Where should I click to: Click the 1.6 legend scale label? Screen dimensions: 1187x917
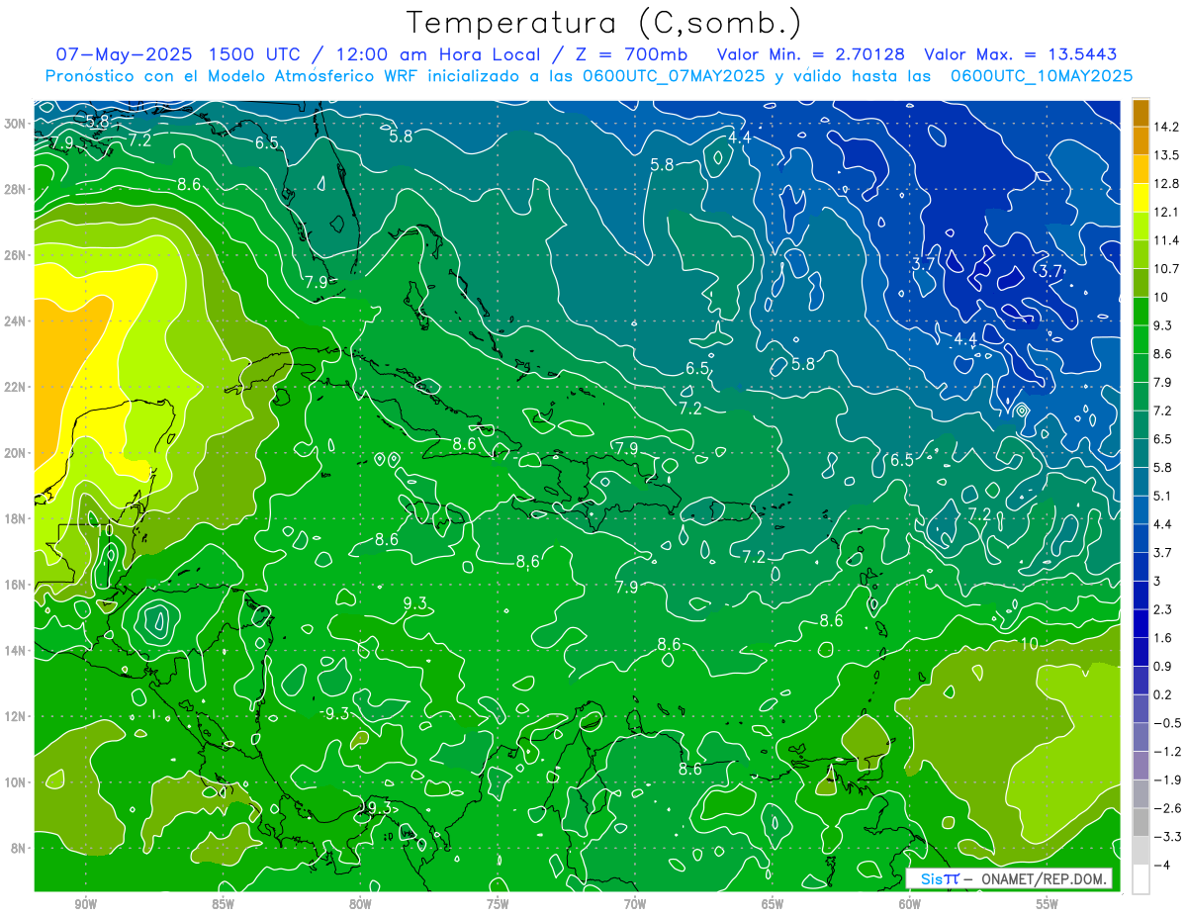1163,638
